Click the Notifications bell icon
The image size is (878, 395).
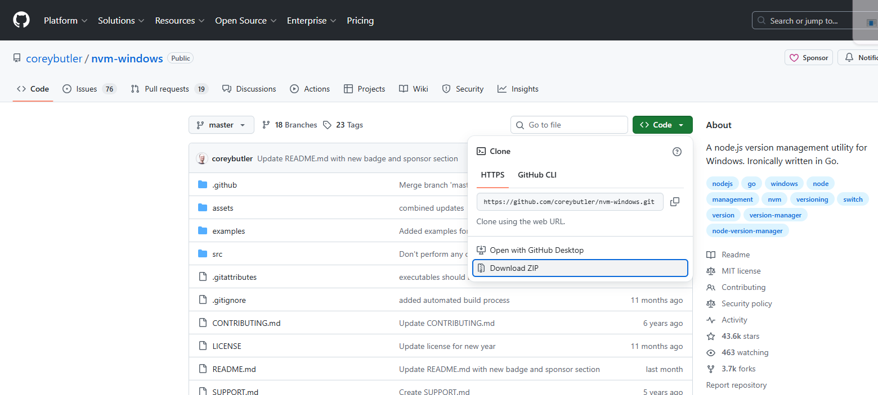[x=849, y=58]
